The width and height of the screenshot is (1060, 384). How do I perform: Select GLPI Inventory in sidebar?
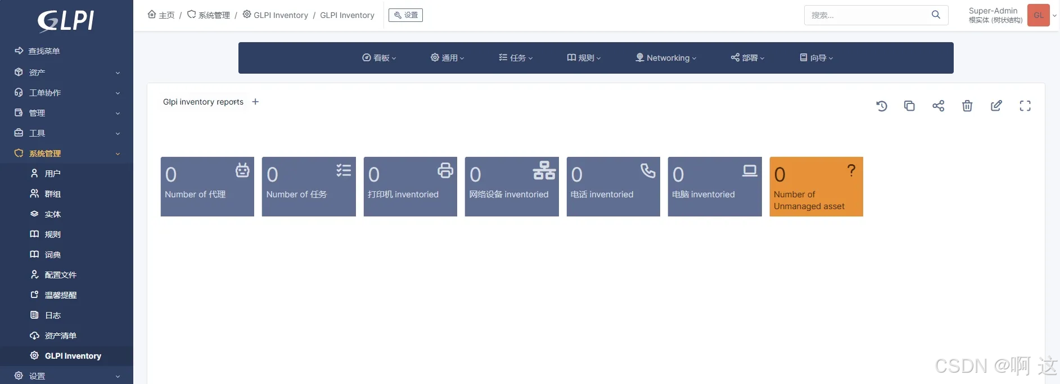66,356
